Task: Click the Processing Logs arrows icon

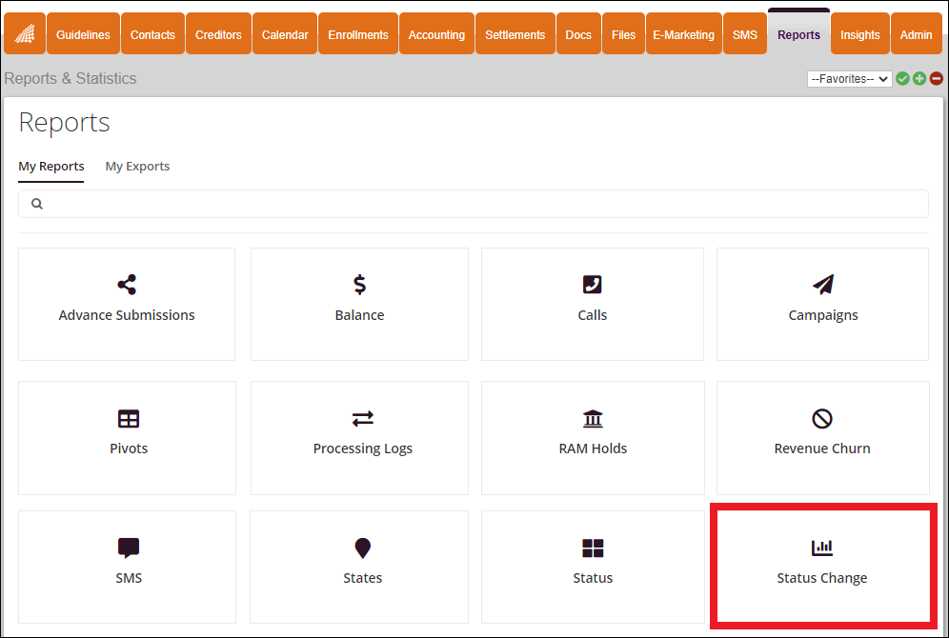Action: pos(362,419)
